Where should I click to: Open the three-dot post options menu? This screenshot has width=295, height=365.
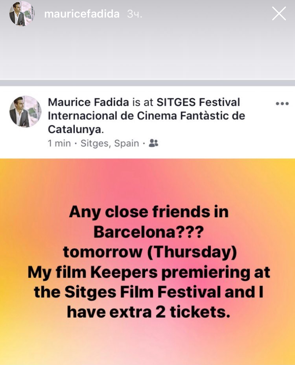coord(282,104)
